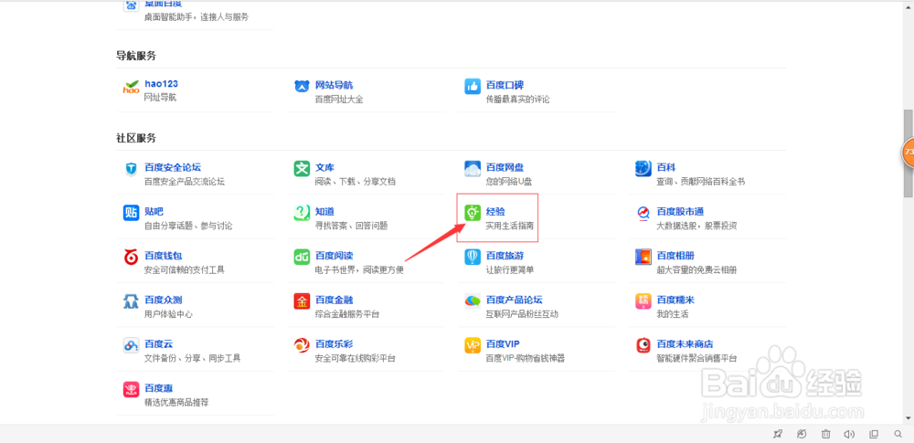Click the 百度旅游 balloon icon
The width and height of the screenshot is (914, 443).
(473, 258)
